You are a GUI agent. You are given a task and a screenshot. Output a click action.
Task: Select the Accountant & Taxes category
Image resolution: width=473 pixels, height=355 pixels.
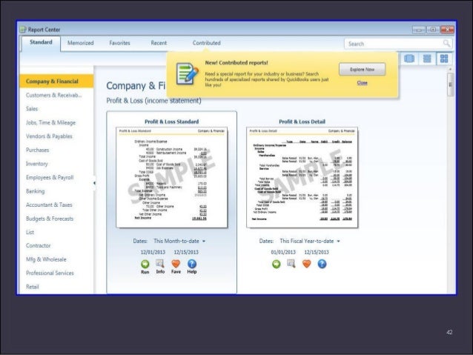pos(49,205)
